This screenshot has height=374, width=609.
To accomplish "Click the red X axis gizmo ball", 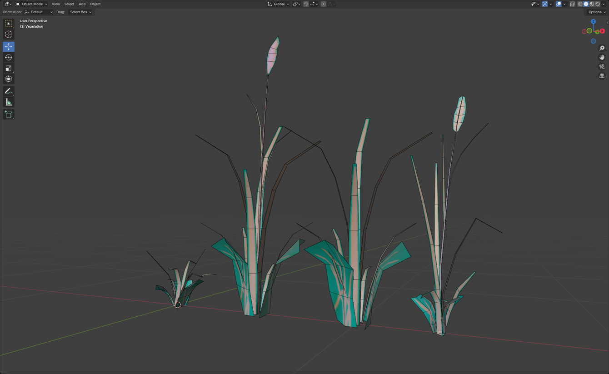I will [602, 31].
